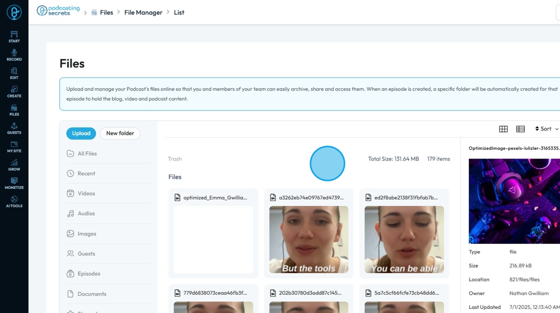Click file icon beside ed2f8abe2138f31fbfab7b
The height and width of the screenshot is (313, 560).
368,197
